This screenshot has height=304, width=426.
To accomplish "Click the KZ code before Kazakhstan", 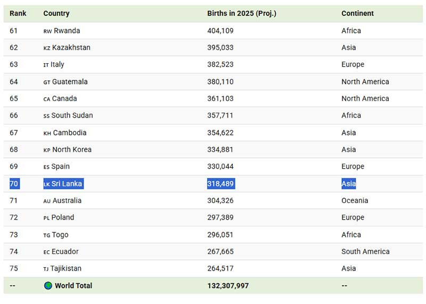I will click(x=47, y=48).
